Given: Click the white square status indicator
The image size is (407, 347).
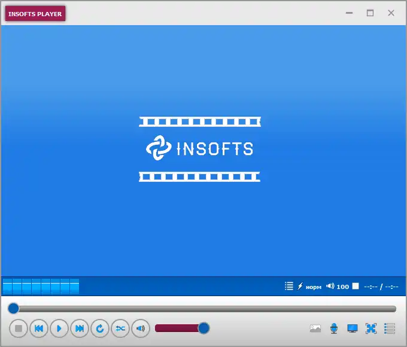Looking at the screenshot, I should point(356,286).
